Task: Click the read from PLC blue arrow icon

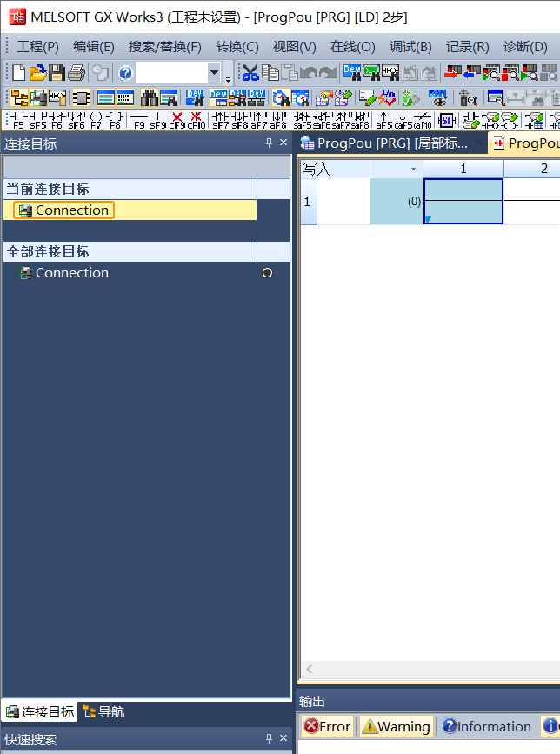Action: [471, 73]
